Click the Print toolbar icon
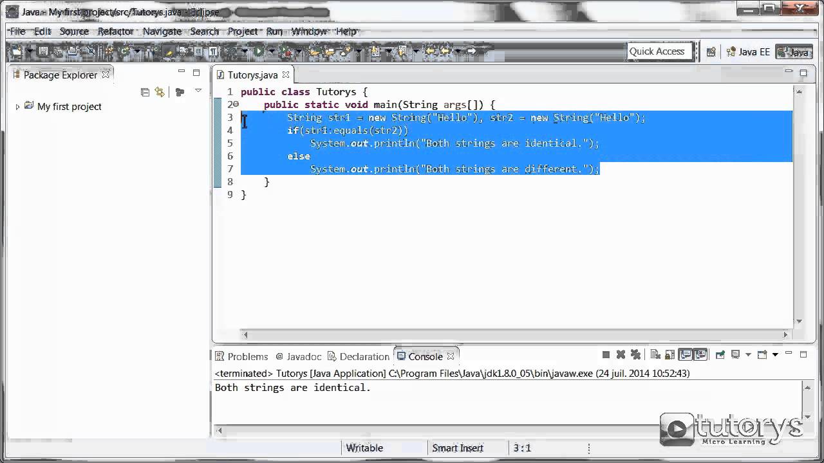This screenshot has width=824, height=463. click(72, 51)
